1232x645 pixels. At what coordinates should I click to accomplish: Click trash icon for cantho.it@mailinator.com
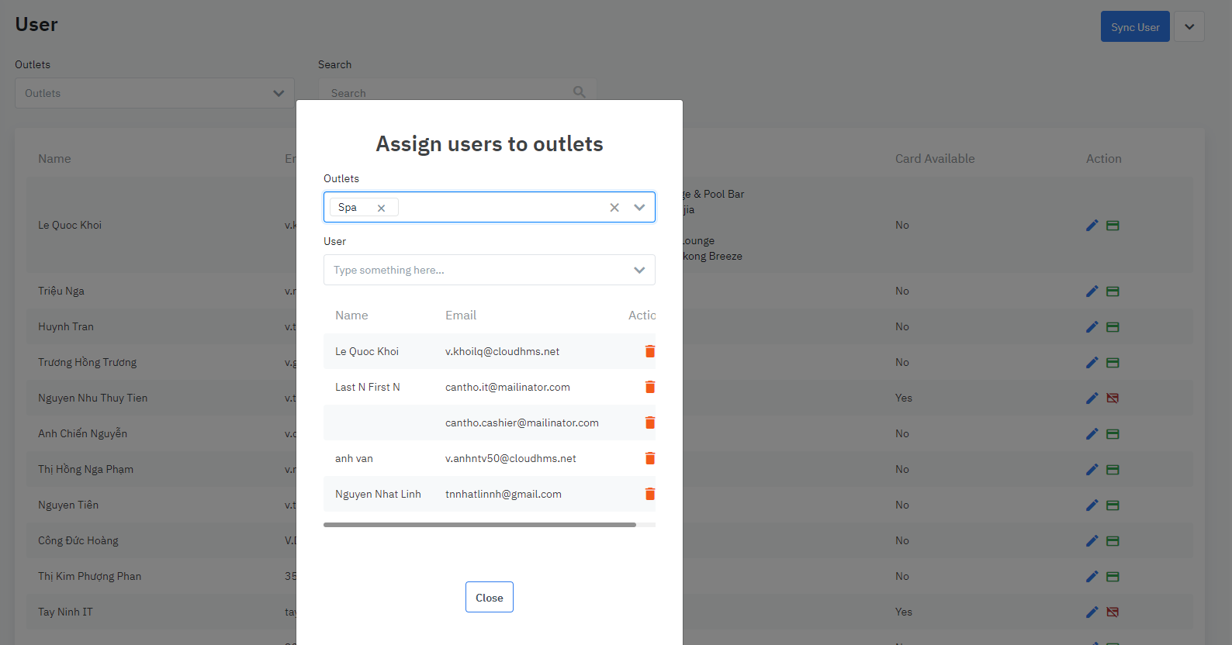649,387
